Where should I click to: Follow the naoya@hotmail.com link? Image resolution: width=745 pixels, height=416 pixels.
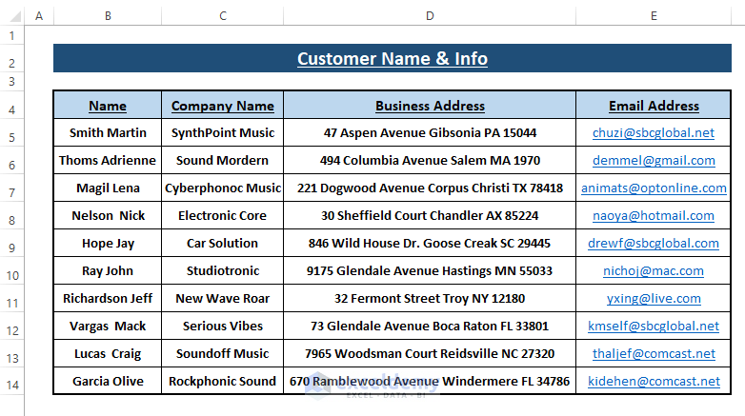654,215
